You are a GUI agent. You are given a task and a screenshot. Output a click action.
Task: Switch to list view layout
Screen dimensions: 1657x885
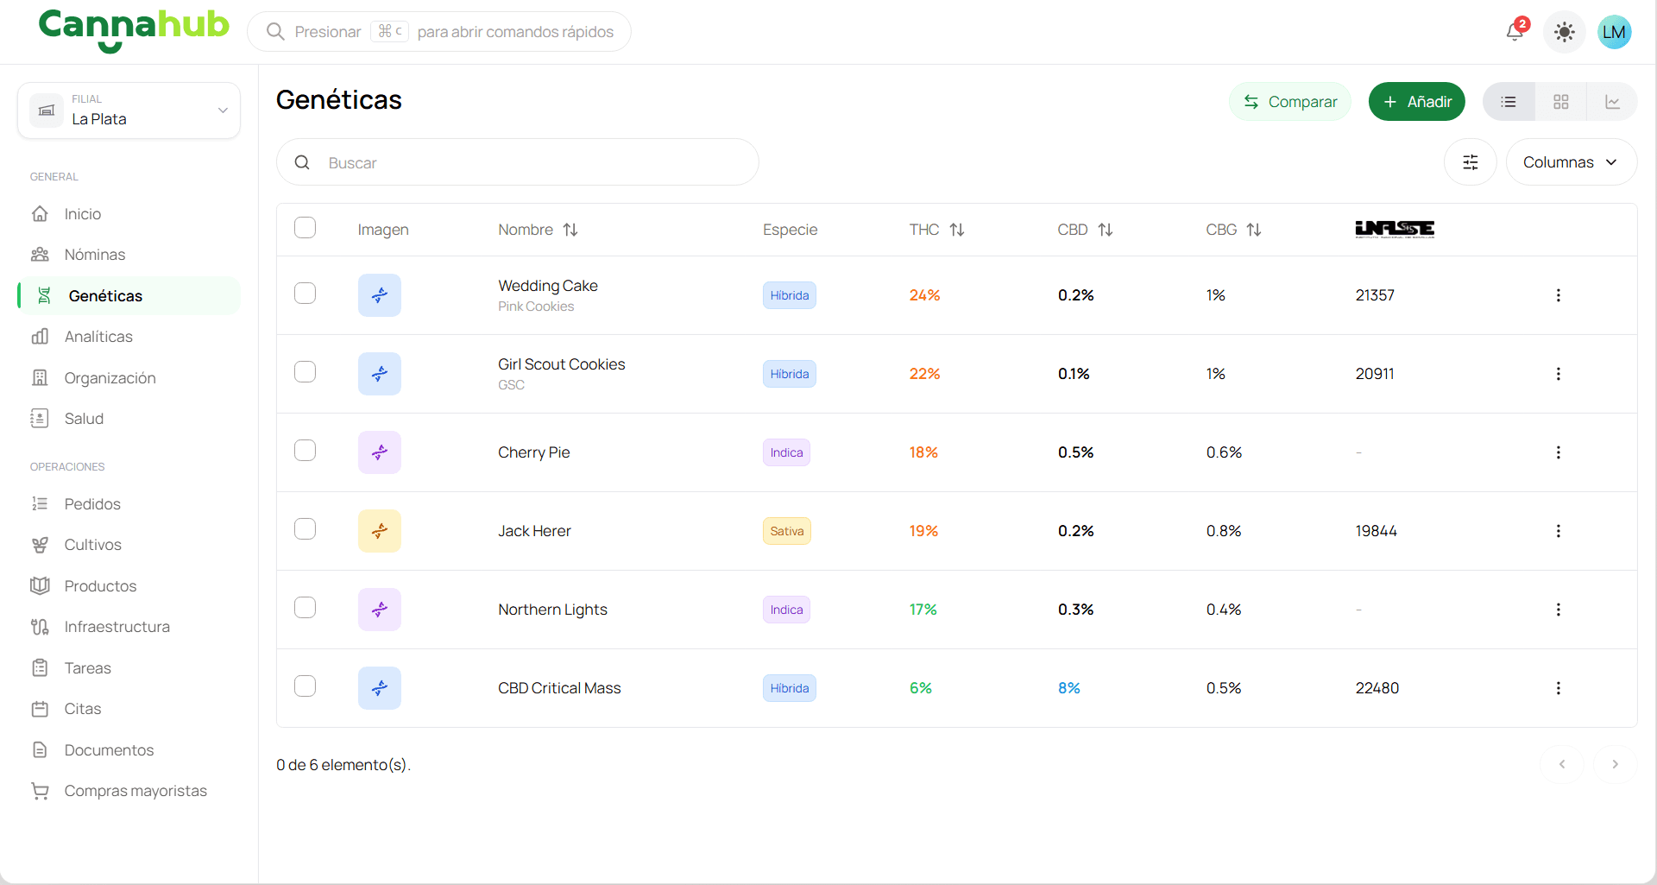tap(1509, 102)
